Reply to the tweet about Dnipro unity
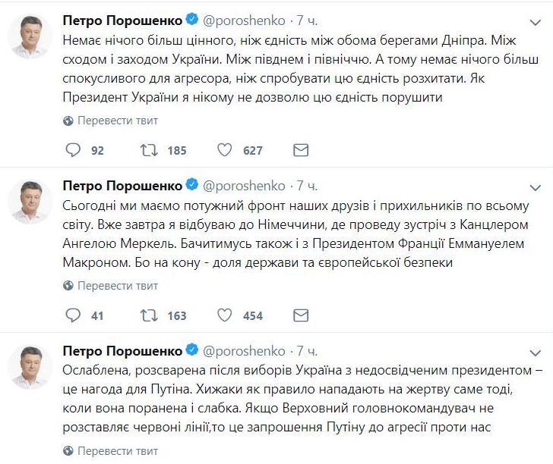 74,150
